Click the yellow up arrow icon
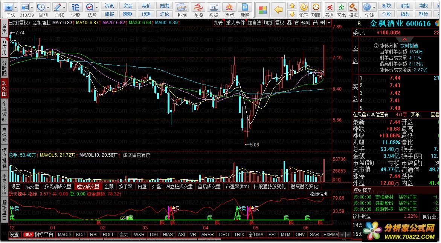The image size is (441, 243). 292,6
